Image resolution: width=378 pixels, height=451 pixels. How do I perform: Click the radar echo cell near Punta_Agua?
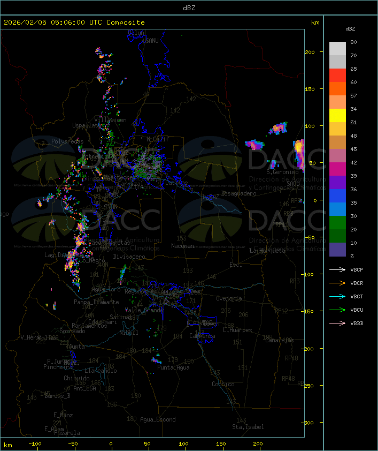click(x=157, y=359)
